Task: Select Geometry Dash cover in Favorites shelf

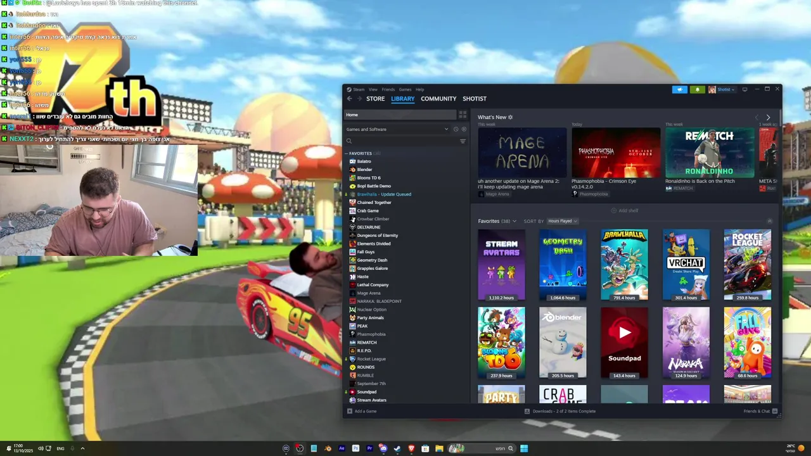Action: [x=563, y=265]
